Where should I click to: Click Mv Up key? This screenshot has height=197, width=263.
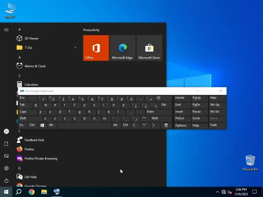click(x=217, y=105)
